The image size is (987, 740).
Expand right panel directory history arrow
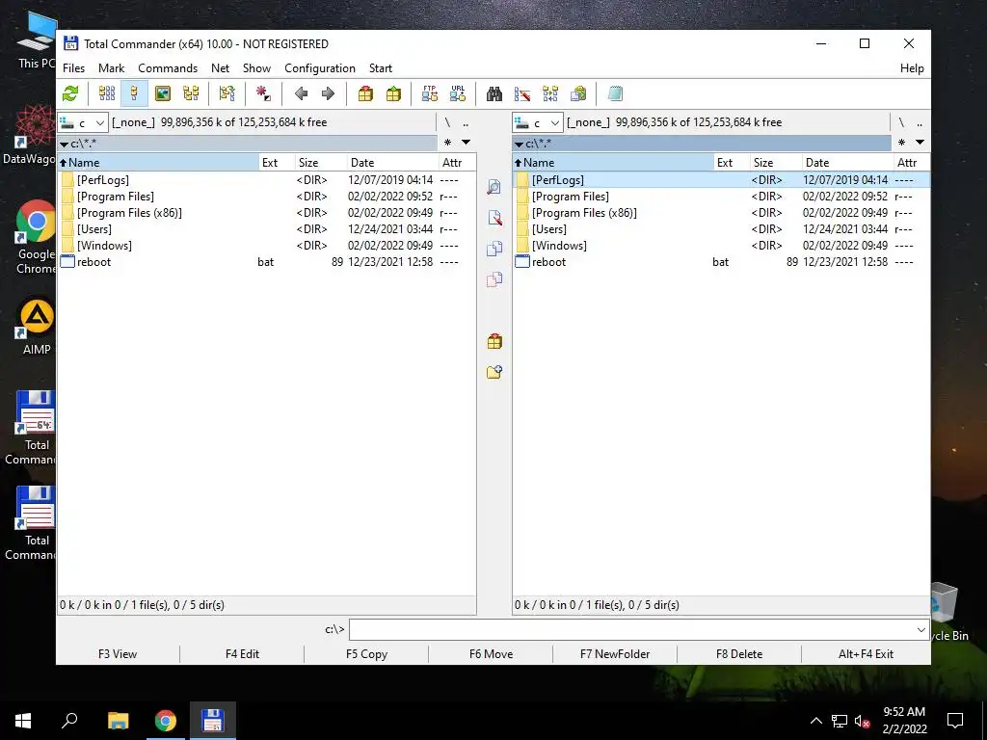(x=920, y=143)
